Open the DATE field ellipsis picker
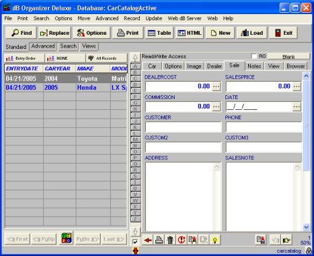Screen dimensions: 314x256 297,107
